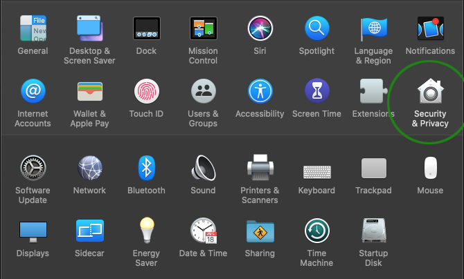Open Mission Control settings
Image resolution: width=464 pixels, height=279 pixels.
[204, 28]
